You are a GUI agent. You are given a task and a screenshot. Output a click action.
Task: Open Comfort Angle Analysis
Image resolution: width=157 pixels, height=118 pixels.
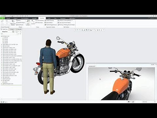(51, 25)
